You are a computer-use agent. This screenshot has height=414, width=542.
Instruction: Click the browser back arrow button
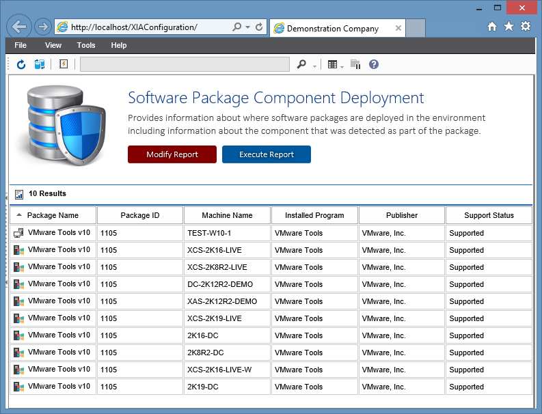[x=19, y=27]
